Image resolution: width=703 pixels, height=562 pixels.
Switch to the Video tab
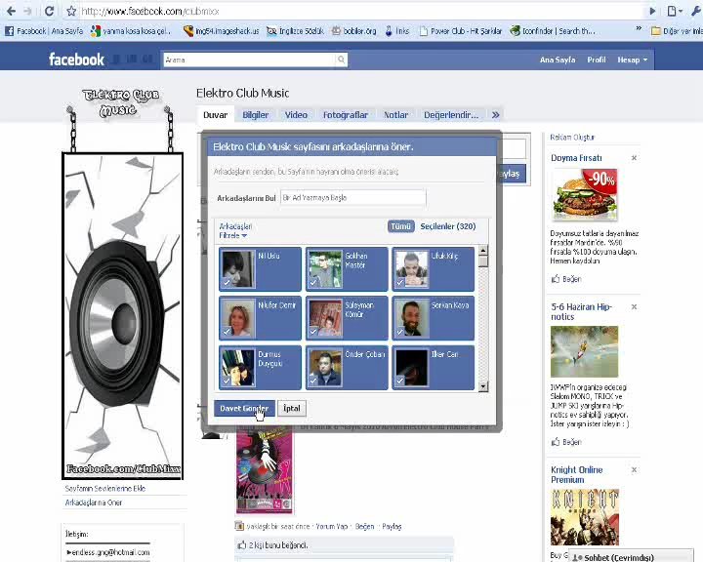pos(296,115)
